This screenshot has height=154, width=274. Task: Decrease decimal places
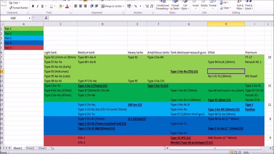pos(152,6)
